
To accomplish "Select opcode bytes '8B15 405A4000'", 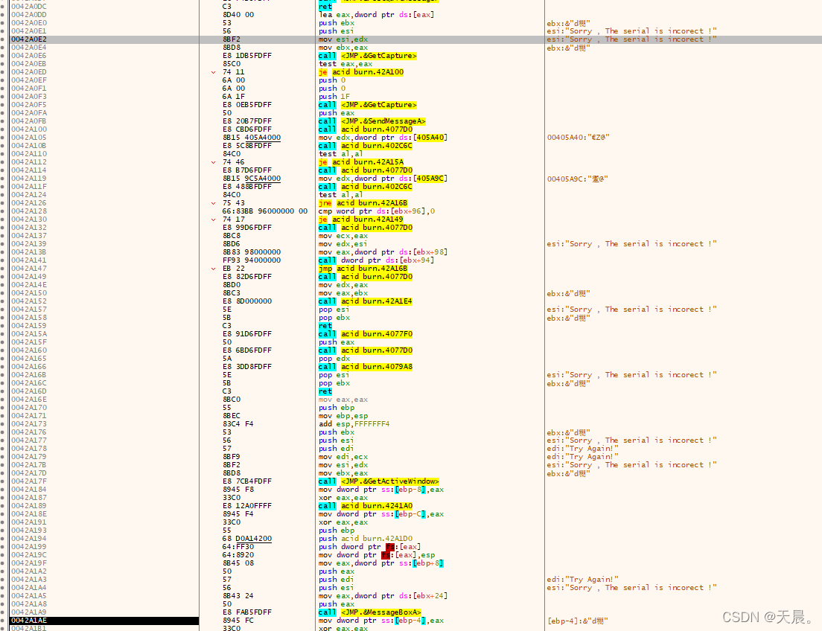I will point(252,138).
